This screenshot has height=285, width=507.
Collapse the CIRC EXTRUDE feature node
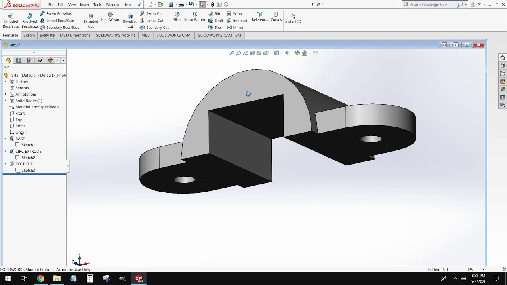click(x=6, y=151)
